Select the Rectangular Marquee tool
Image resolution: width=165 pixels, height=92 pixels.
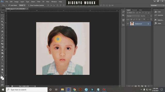2,15
